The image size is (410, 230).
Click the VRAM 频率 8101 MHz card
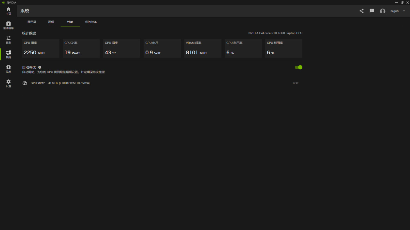(203, 48)
